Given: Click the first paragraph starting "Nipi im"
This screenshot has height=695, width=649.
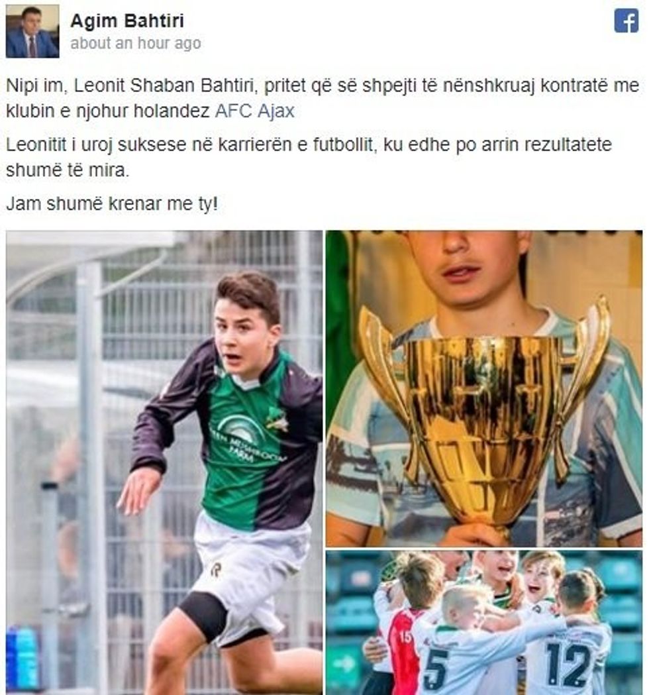Looking at the screenshot, I should (x=323, y=98).
